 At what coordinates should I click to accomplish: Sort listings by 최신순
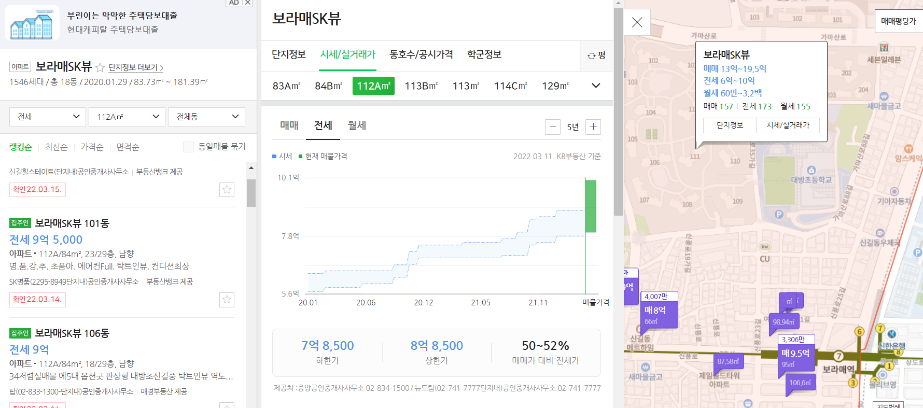tap(56, 147)
